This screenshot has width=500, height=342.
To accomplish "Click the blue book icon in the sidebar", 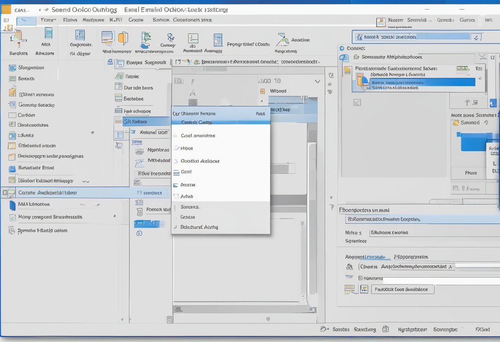I will (x=12, y=205).
